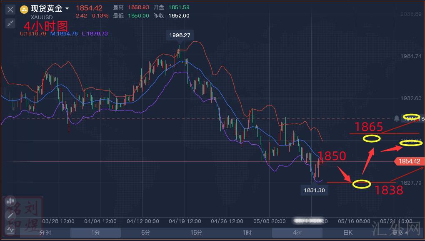Click the price alert bell icon
This screenshot has width=425, height=241.
click(396, 118)
